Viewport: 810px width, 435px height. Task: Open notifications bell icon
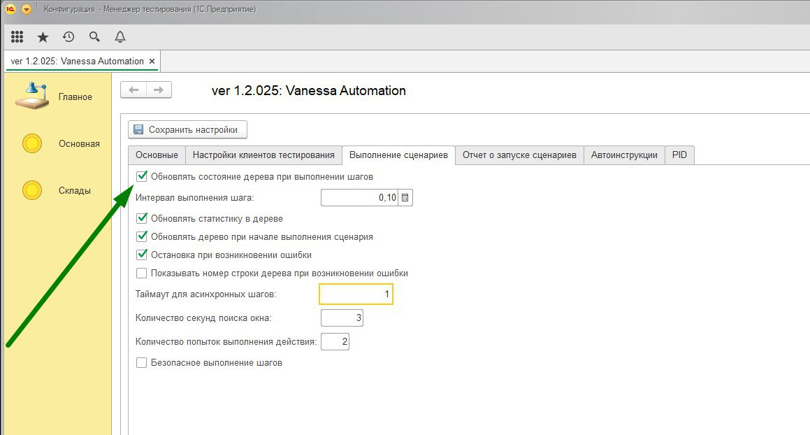pos(120,37)
